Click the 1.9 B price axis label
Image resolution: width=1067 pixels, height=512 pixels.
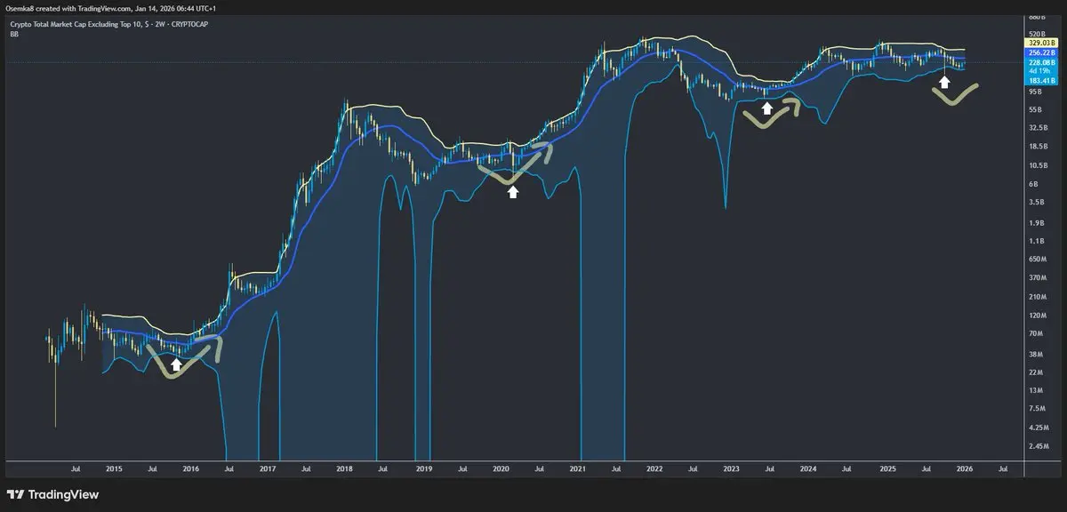click(1035, 222)
